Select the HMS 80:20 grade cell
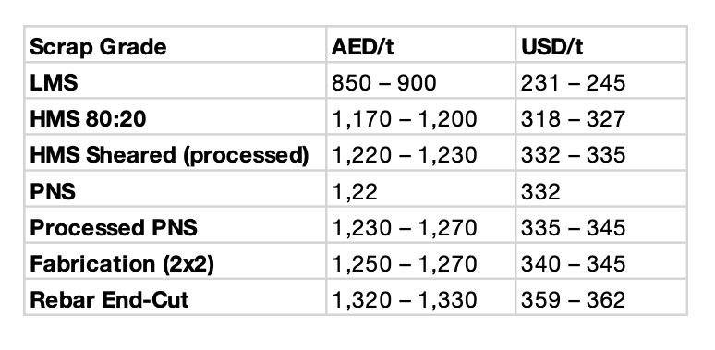The height and width of the screenshot is (350, 715). click(x=88, y=119)
